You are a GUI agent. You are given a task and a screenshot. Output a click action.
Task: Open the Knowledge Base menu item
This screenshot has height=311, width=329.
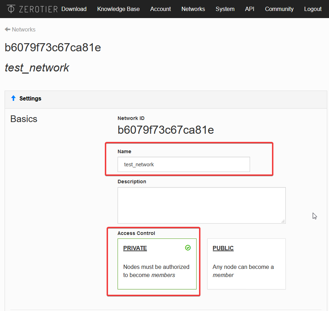pos(118,9)
